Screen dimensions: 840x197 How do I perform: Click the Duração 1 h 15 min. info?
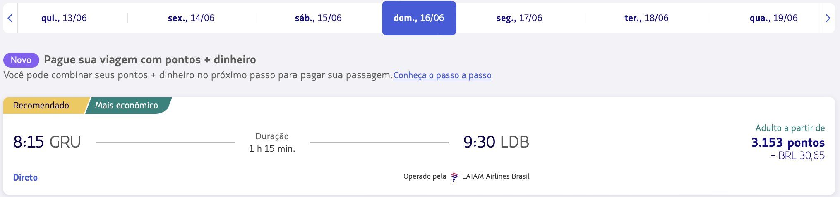coord(272,143)
